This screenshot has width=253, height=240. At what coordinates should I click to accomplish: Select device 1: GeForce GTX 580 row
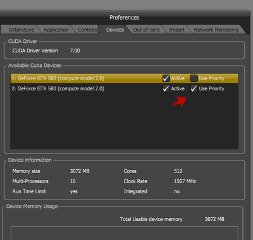point(125,78)
